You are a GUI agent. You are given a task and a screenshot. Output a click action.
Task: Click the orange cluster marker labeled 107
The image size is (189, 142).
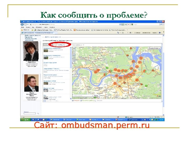pyautogui.click(x=125, y=77)
